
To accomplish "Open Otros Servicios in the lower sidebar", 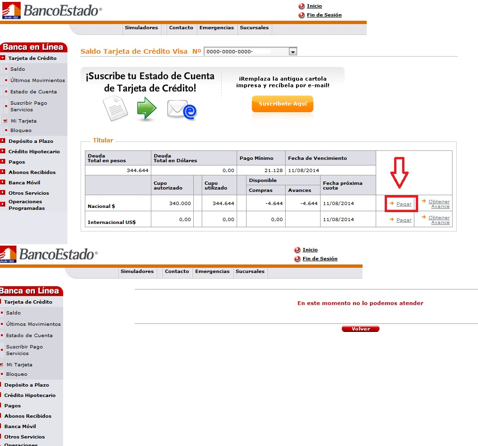I will 25,437.
